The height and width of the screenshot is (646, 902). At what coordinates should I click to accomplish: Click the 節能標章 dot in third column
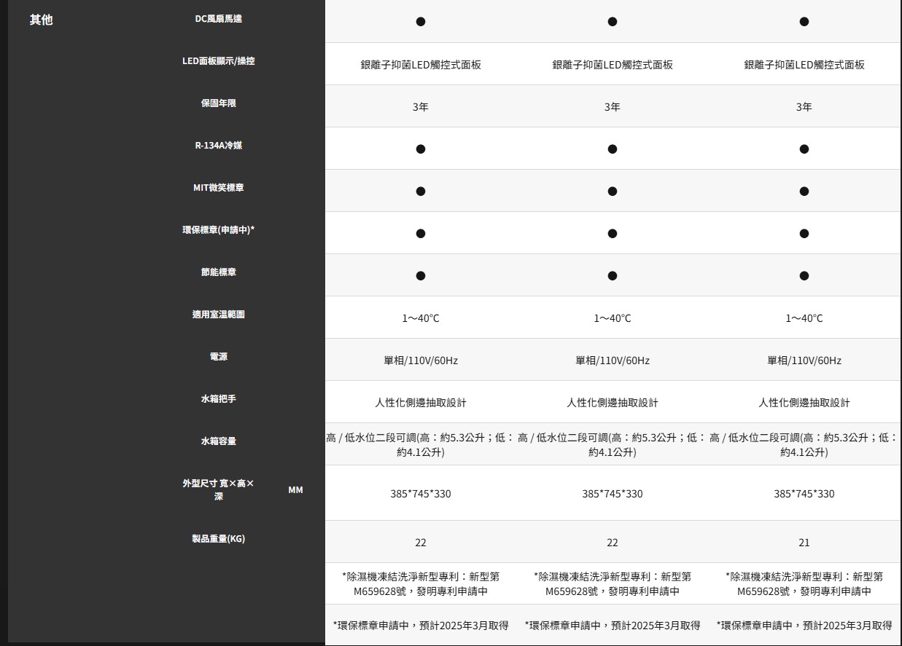(x=804, y=276)
